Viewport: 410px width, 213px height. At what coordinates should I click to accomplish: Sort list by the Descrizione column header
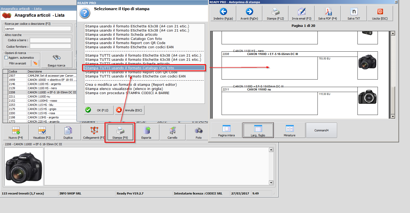(x=52, y=71)
